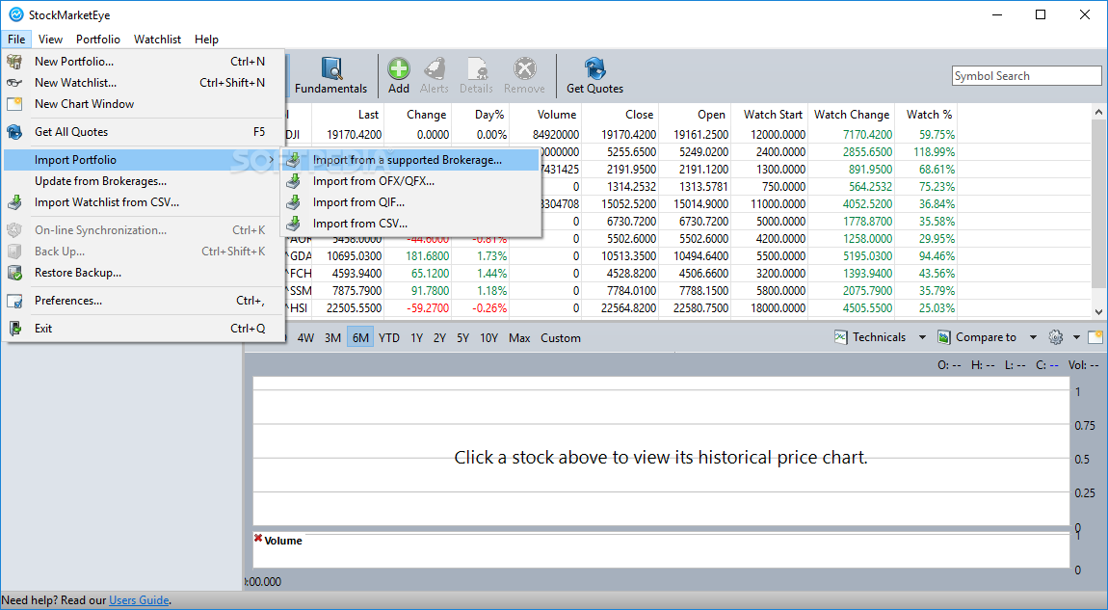Click the watchlist scroll down arrow
The height and width of the screenshot is (610, 1108).
(1098, 311)
